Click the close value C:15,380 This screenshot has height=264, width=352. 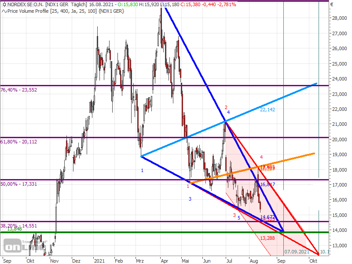[x=191, y=4]
